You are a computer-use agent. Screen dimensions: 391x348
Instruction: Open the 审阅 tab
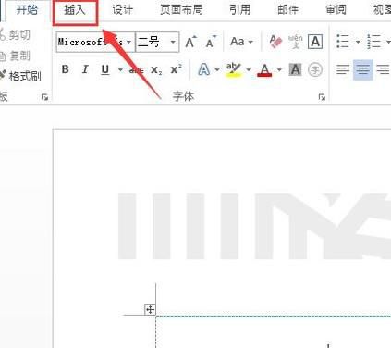(336, 10)
